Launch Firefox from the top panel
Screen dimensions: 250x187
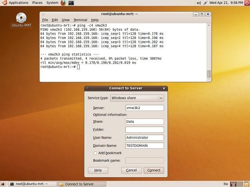point(64,3)
